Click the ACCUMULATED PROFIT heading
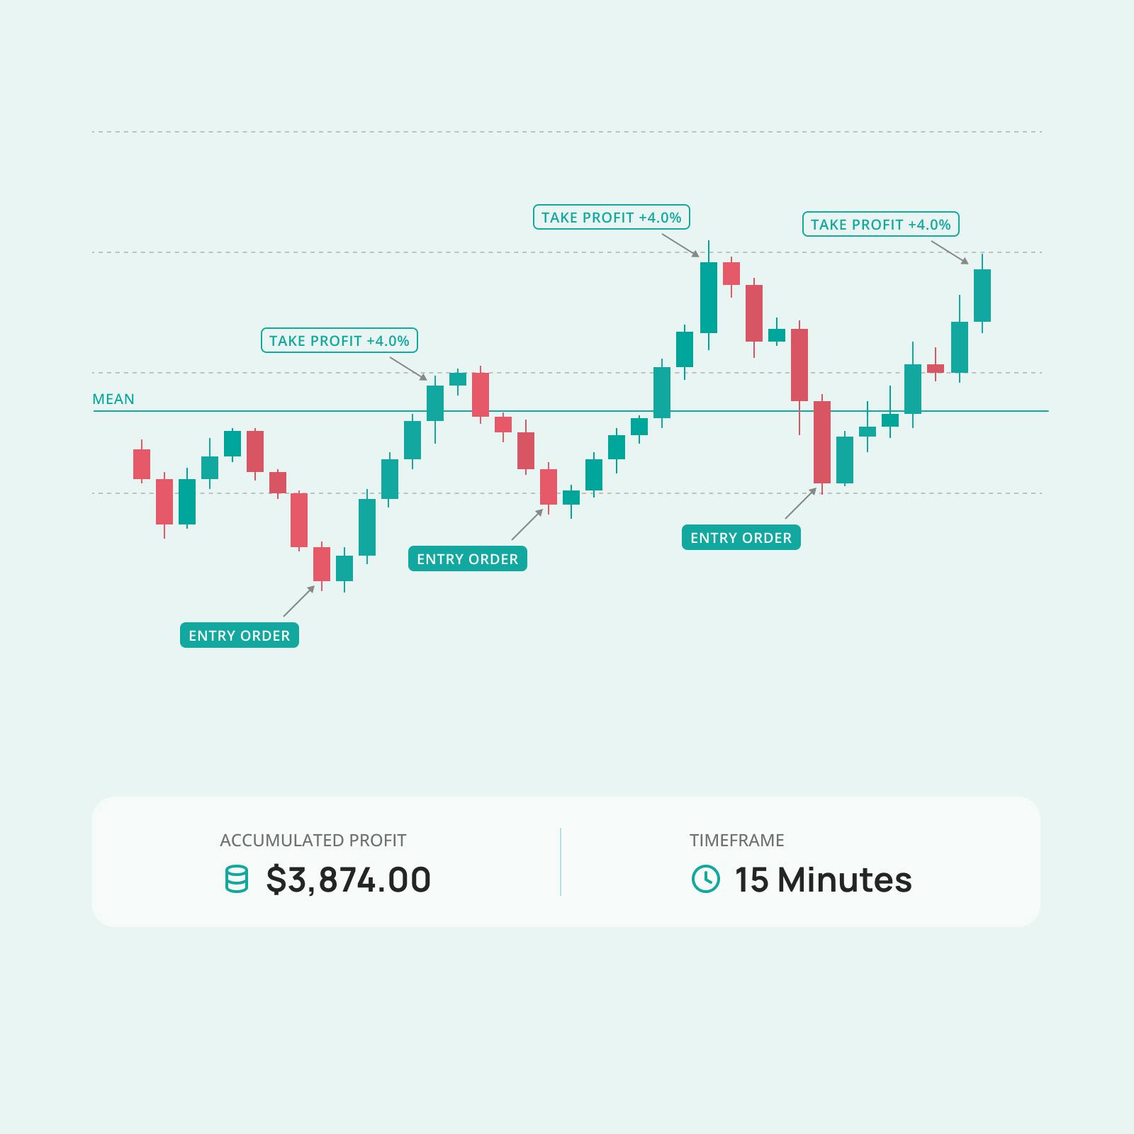This screenshot has width=1134, height=1134. click(x=313, y=841)
